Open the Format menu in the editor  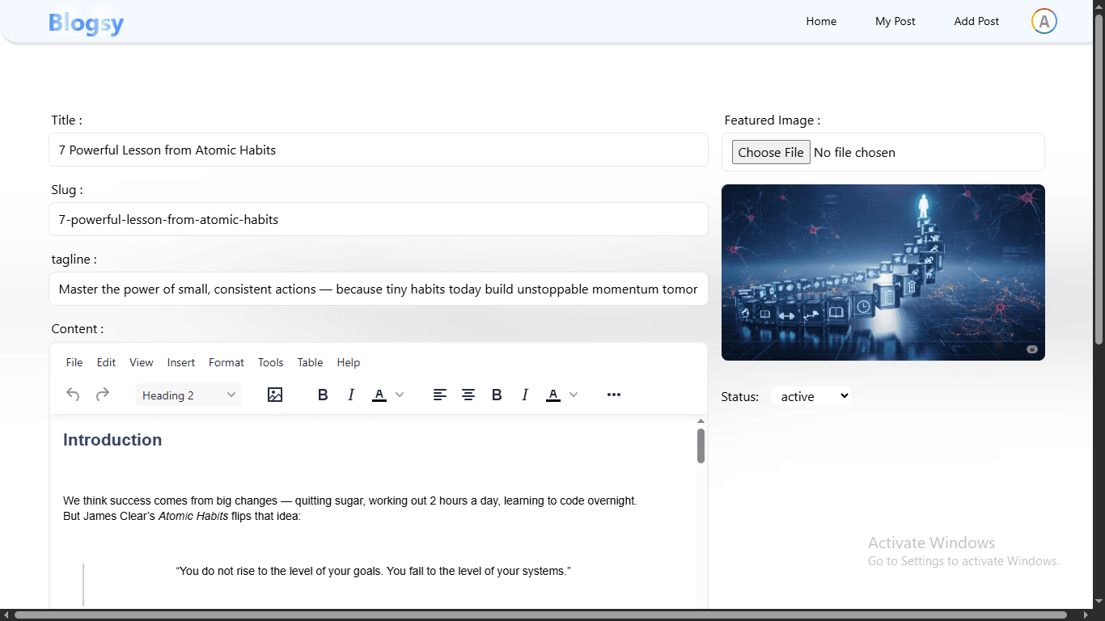pos(227,362)
